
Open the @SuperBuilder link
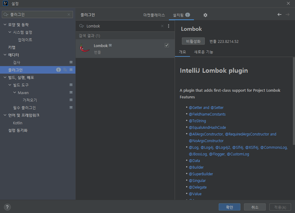point(201,174)
